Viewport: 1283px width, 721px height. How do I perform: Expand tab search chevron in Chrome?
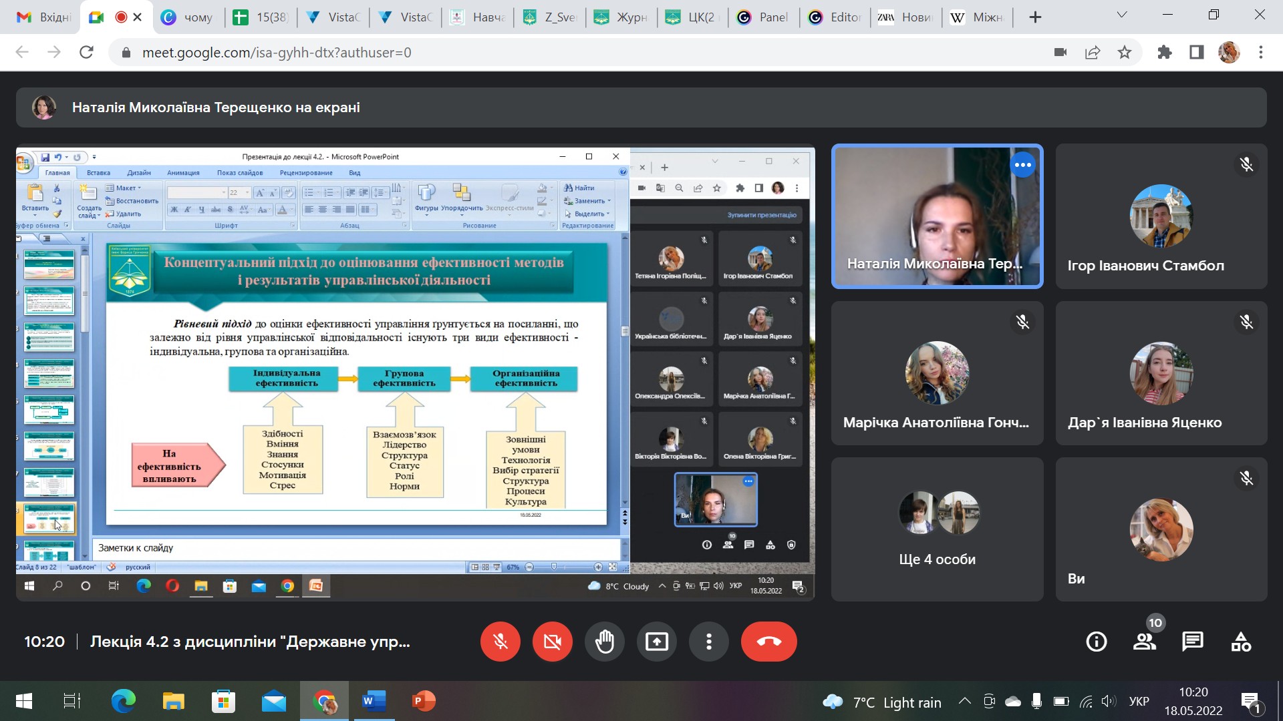pyautogui.click(x=1122, y=15)
